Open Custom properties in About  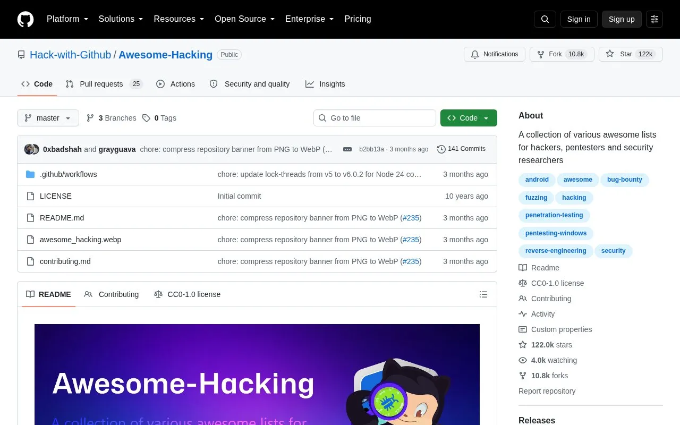(x=555, y=329)
